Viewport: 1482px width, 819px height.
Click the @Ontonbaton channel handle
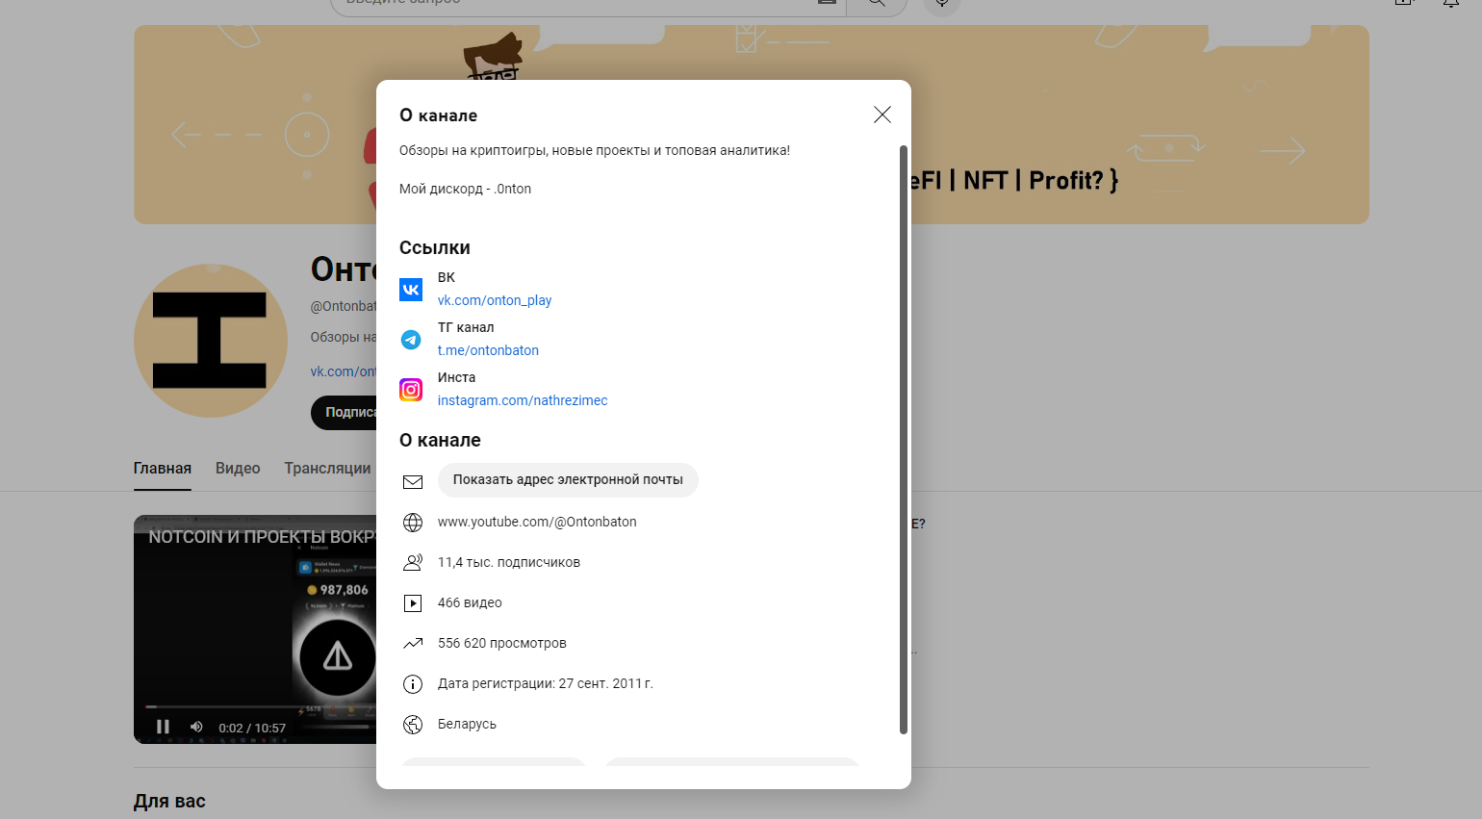[344, 306]
